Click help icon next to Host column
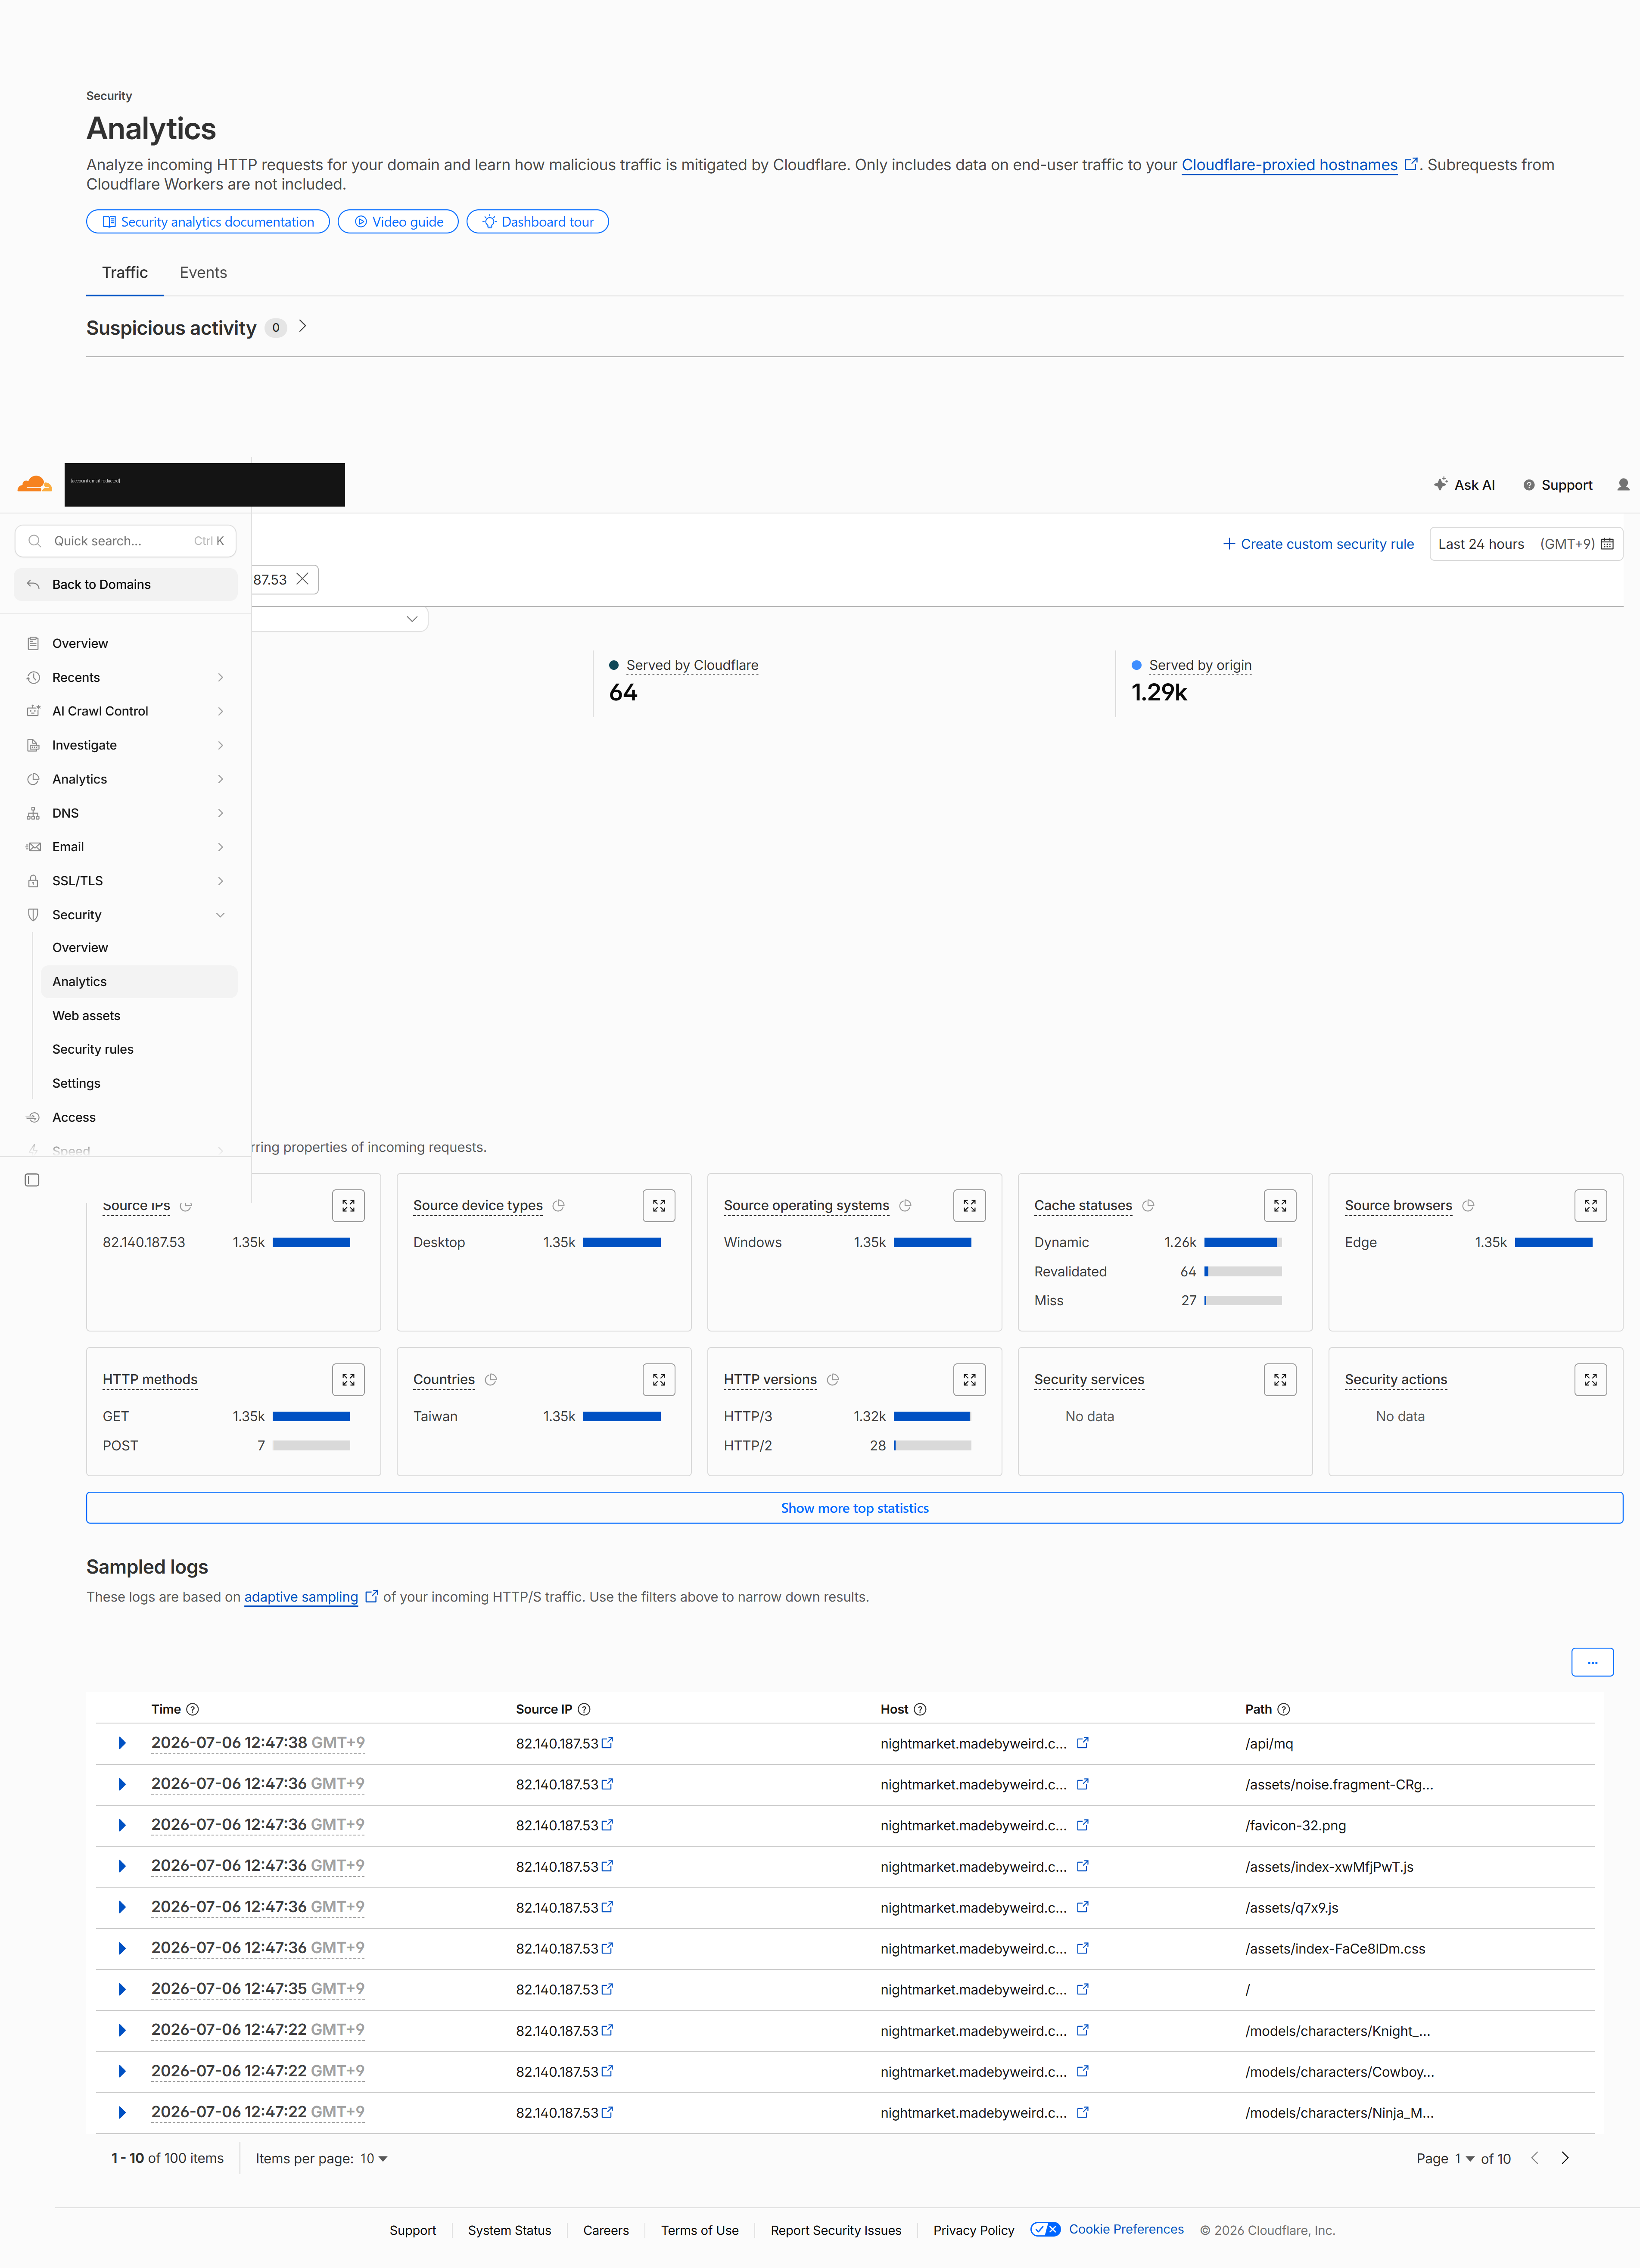The height and width of the screenshot is (2268, 1640). pyautogui.click(x=920, y=1709)
